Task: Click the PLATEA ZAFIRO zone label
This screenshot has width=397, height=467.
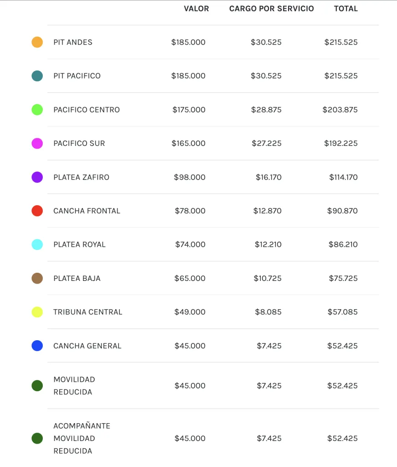Action: (x=81, y=177)
